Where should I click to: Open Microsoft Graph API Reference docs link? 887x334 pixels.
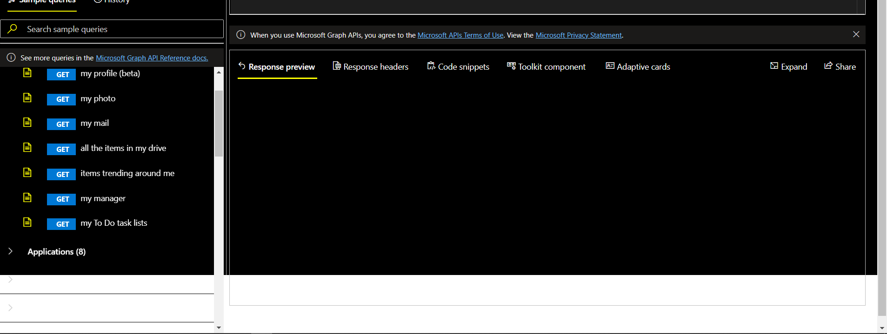152,58
